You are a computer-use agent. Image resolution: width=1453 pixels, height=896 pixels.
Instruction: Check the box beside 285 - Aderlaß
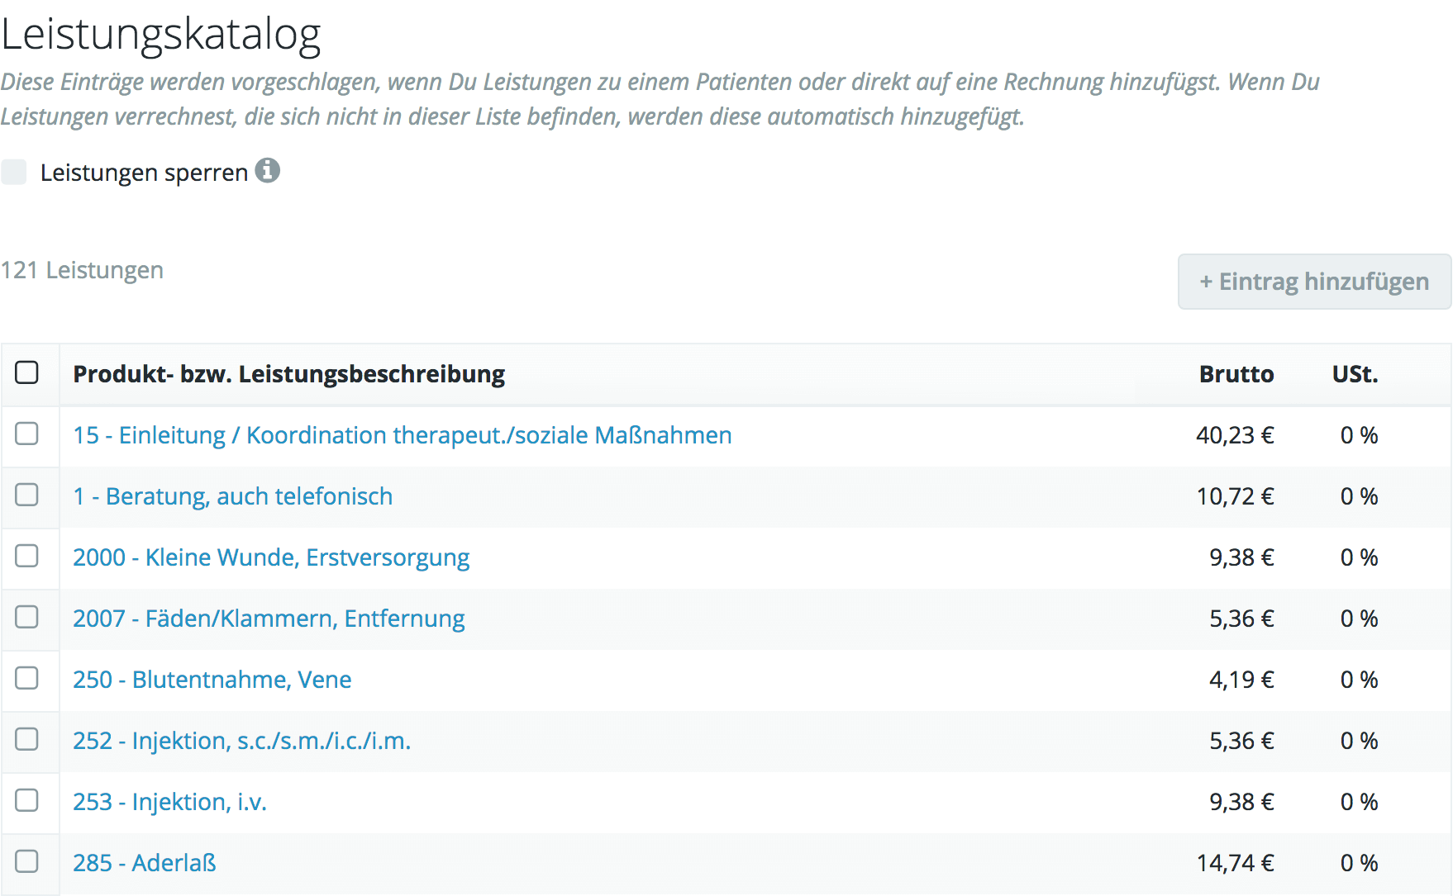point(26,861)
